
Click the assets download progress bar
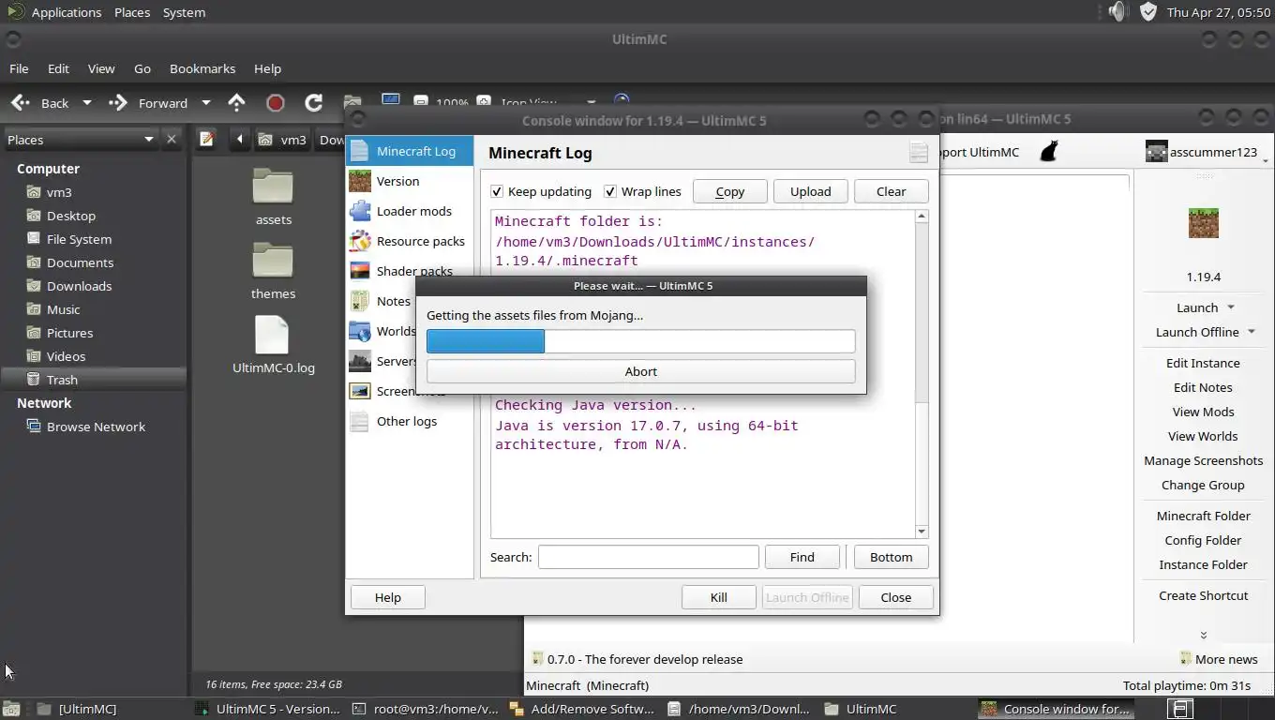641,341
